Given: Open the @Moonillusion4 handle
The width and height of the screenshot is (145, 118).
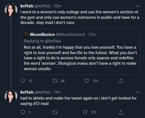Looking at the screenshot, I should tap(70, 35).
